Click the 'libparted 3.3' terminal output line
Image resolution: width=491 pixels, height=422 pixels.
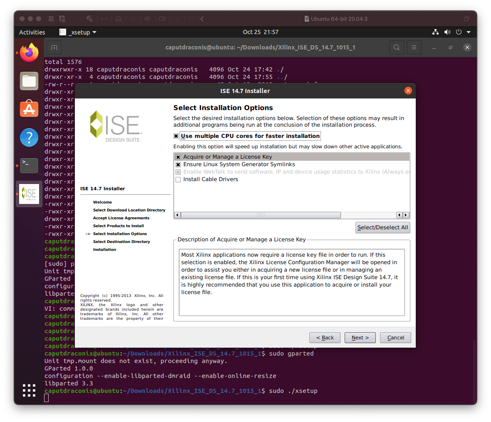69,383
